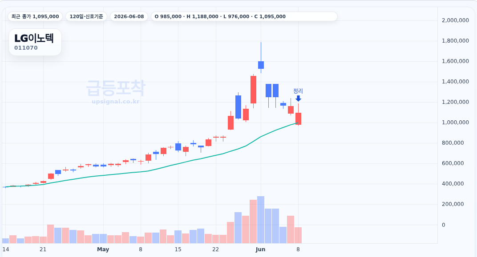Click the Jun label on time axis
Viewport: 477px width, 257px height.
(x=260, y=249)
